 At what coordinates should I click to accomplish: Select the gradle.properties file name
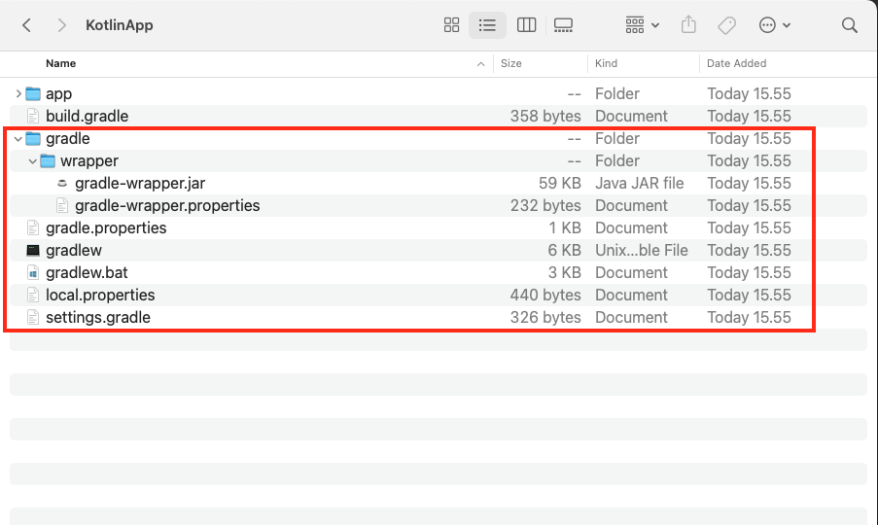click(106, 227)
